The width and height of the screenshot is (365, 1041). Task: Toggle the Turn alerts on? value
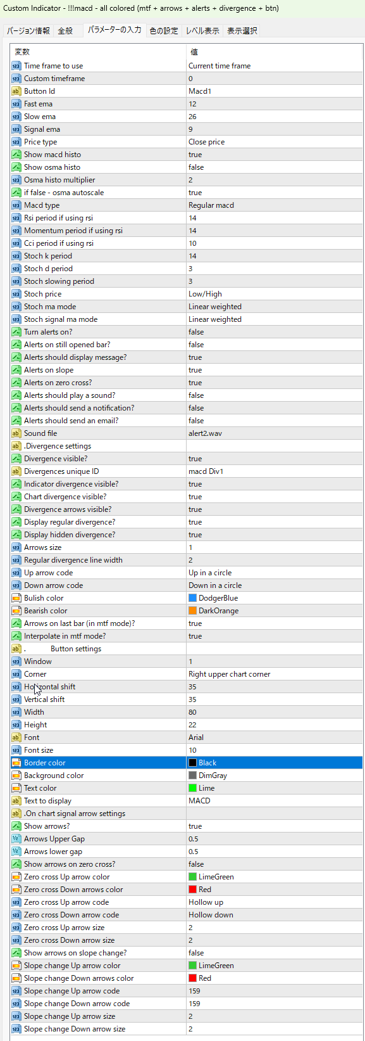[x=275, y=332]
